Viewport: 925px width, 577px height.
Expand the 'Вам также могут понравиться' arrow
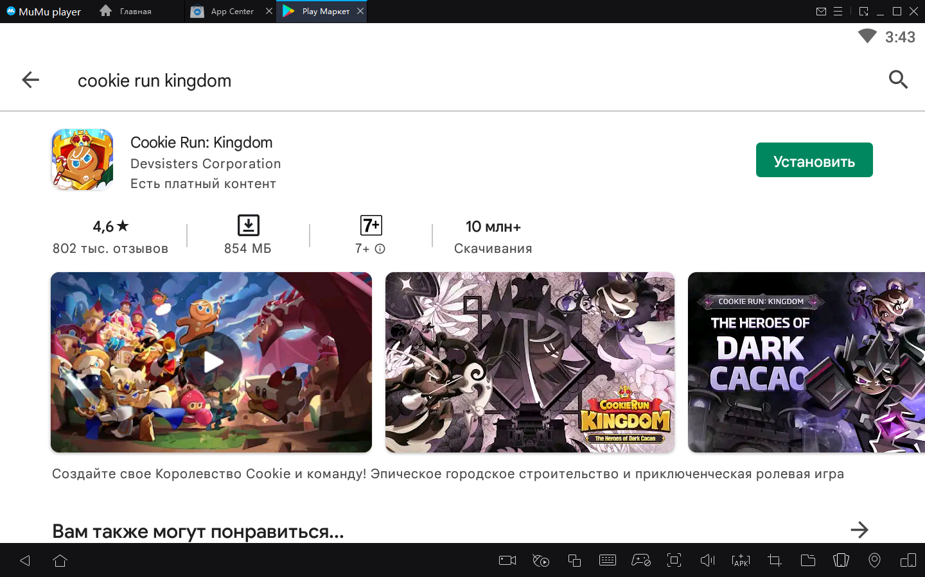(859, 530)
